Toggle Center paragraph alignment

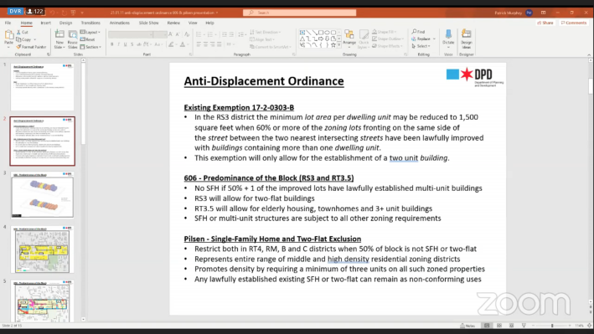pyautogui.click(x=205, y=44)
